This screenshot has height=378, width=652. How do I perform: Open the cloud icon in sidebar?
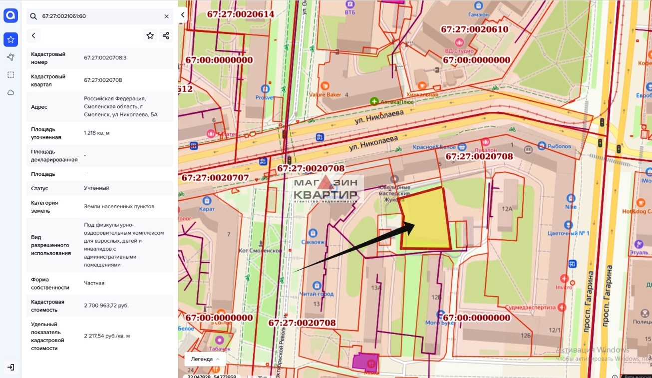click(x=10, y=92)
